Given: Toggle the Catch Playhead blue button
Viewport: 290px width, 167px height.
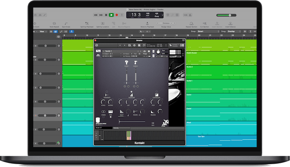Looking at the screenshot, I should 72,31.
